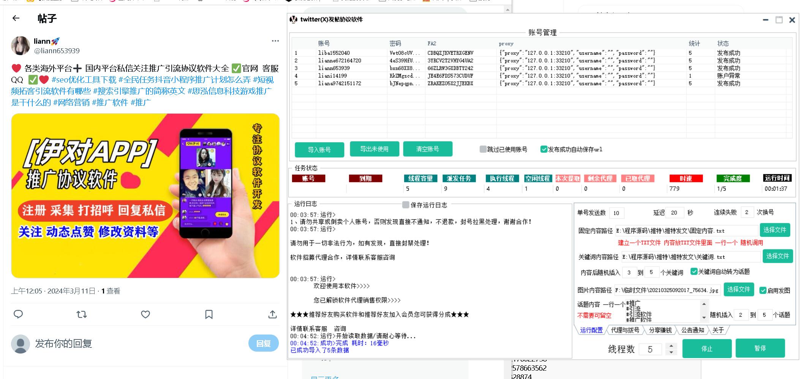Click the reply speech bubble icon

pos(18,314)
